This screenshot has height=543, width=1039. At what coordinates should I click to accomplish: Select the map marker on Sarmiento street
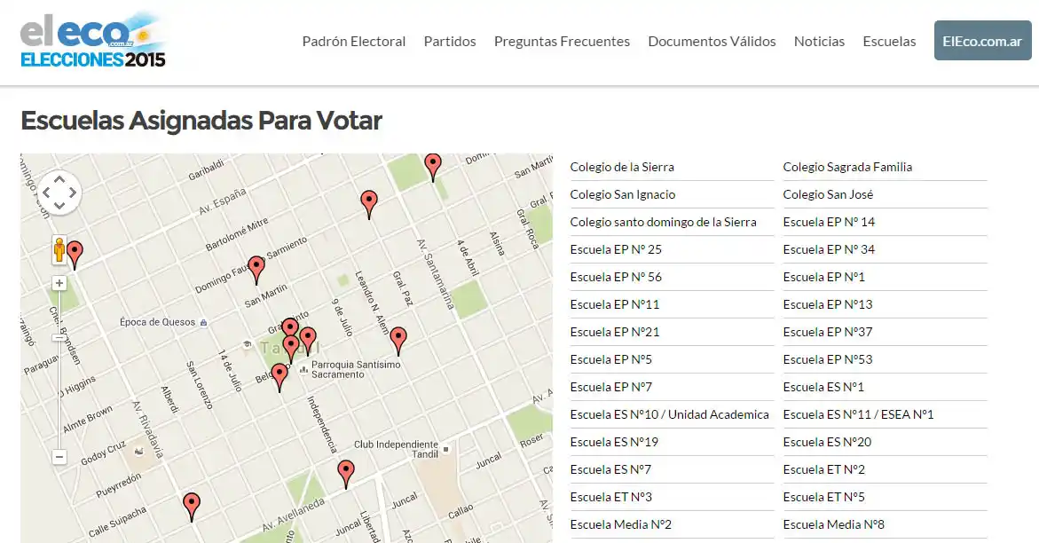(x=256, y=270)
